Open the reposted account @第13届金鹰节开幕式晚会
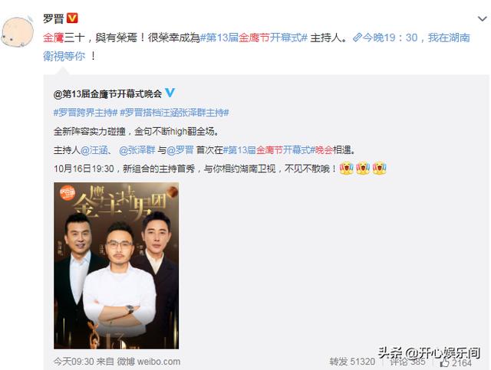The width and height of the screenshot is (491, 370). pos(107,93)
